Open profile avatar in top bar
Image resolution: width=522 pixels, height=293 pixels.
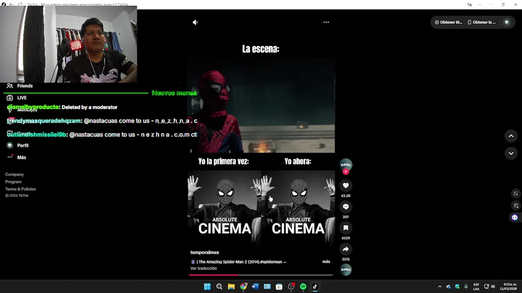507,22
